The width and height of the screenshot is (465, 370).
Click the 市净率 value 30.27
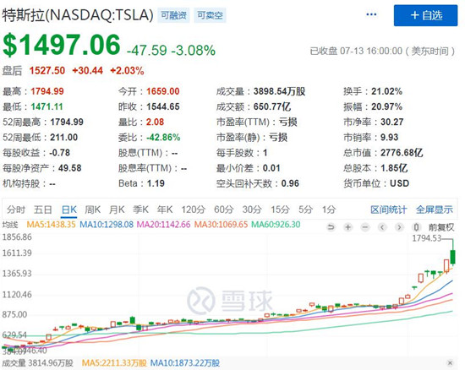coord(391,122)
